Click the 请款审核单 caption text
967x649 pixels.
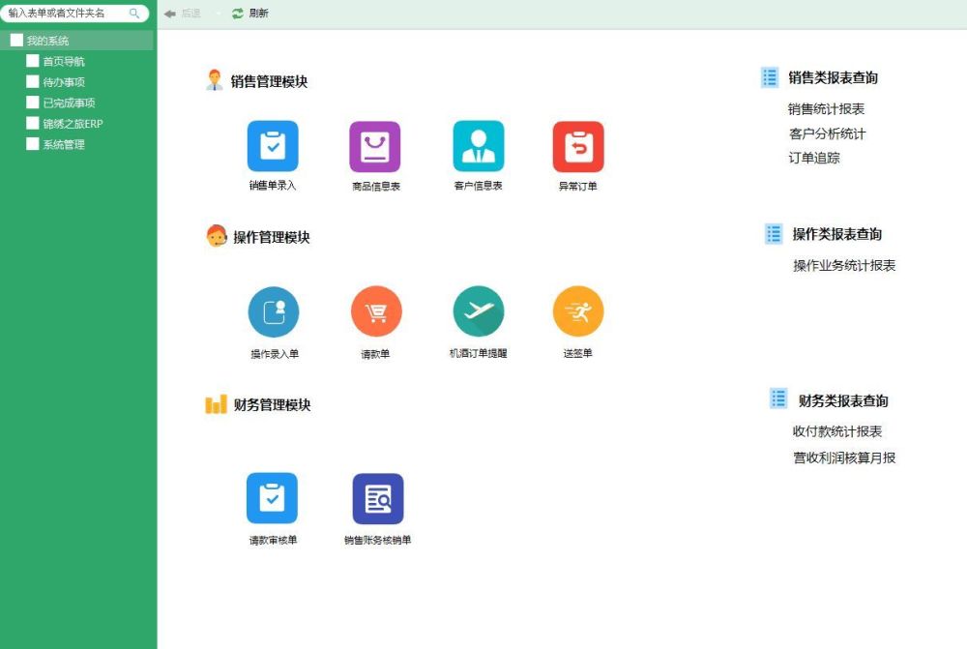274,540
